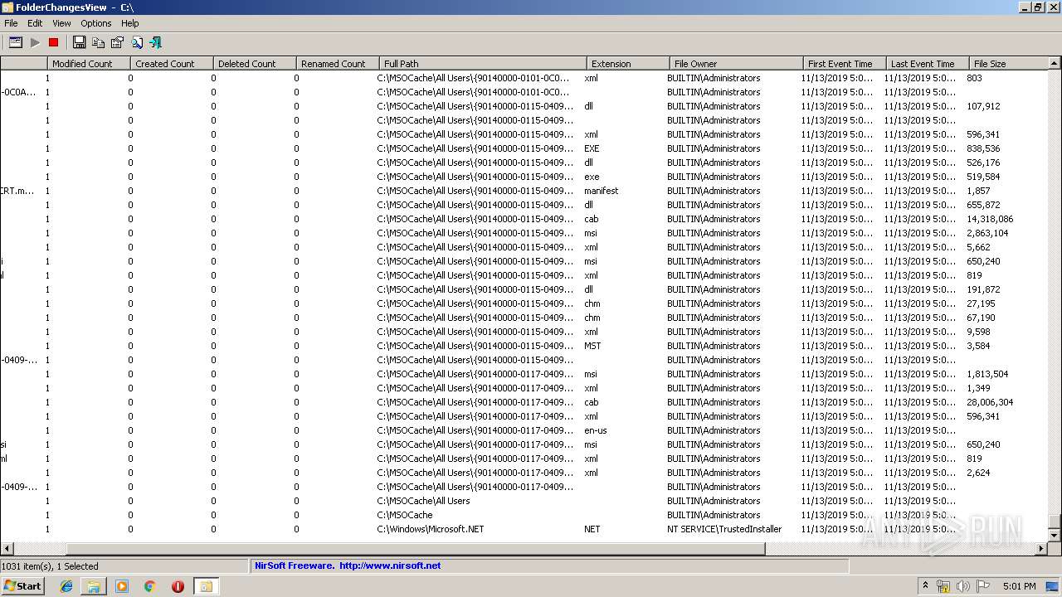Sort by Extension column header
Screen dimensions: 1062x597
tap(628, 63)
